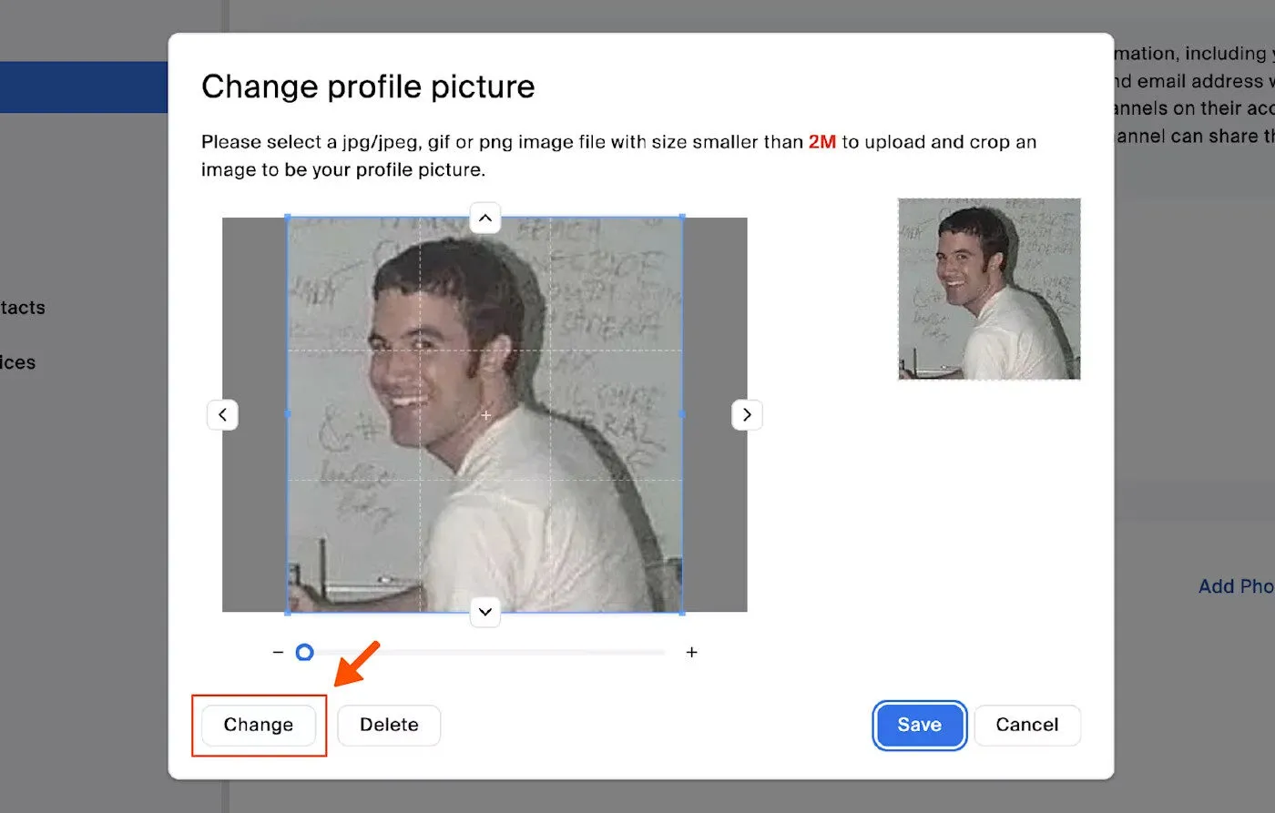Click the up chevron above the crop area
Viewport: 1275px width, 813px height.
(485, 218)
